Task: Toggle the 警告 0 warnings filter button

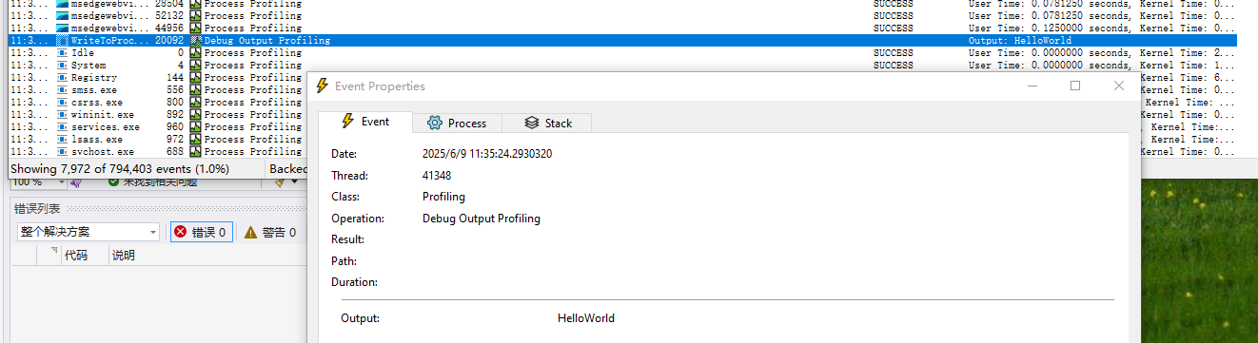Action: click(x=270, y=232)
